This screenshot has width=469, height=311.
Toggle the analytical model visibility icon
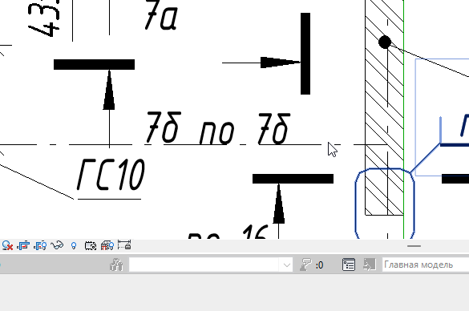pyautogui.click(x=107, y=246)
